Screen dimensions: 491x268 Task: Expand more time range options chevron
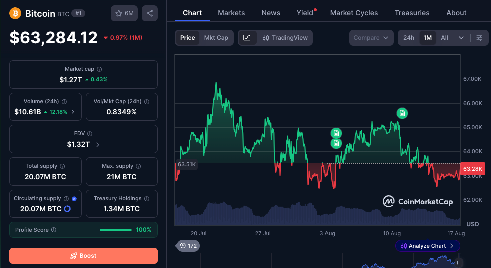point(461,38)
